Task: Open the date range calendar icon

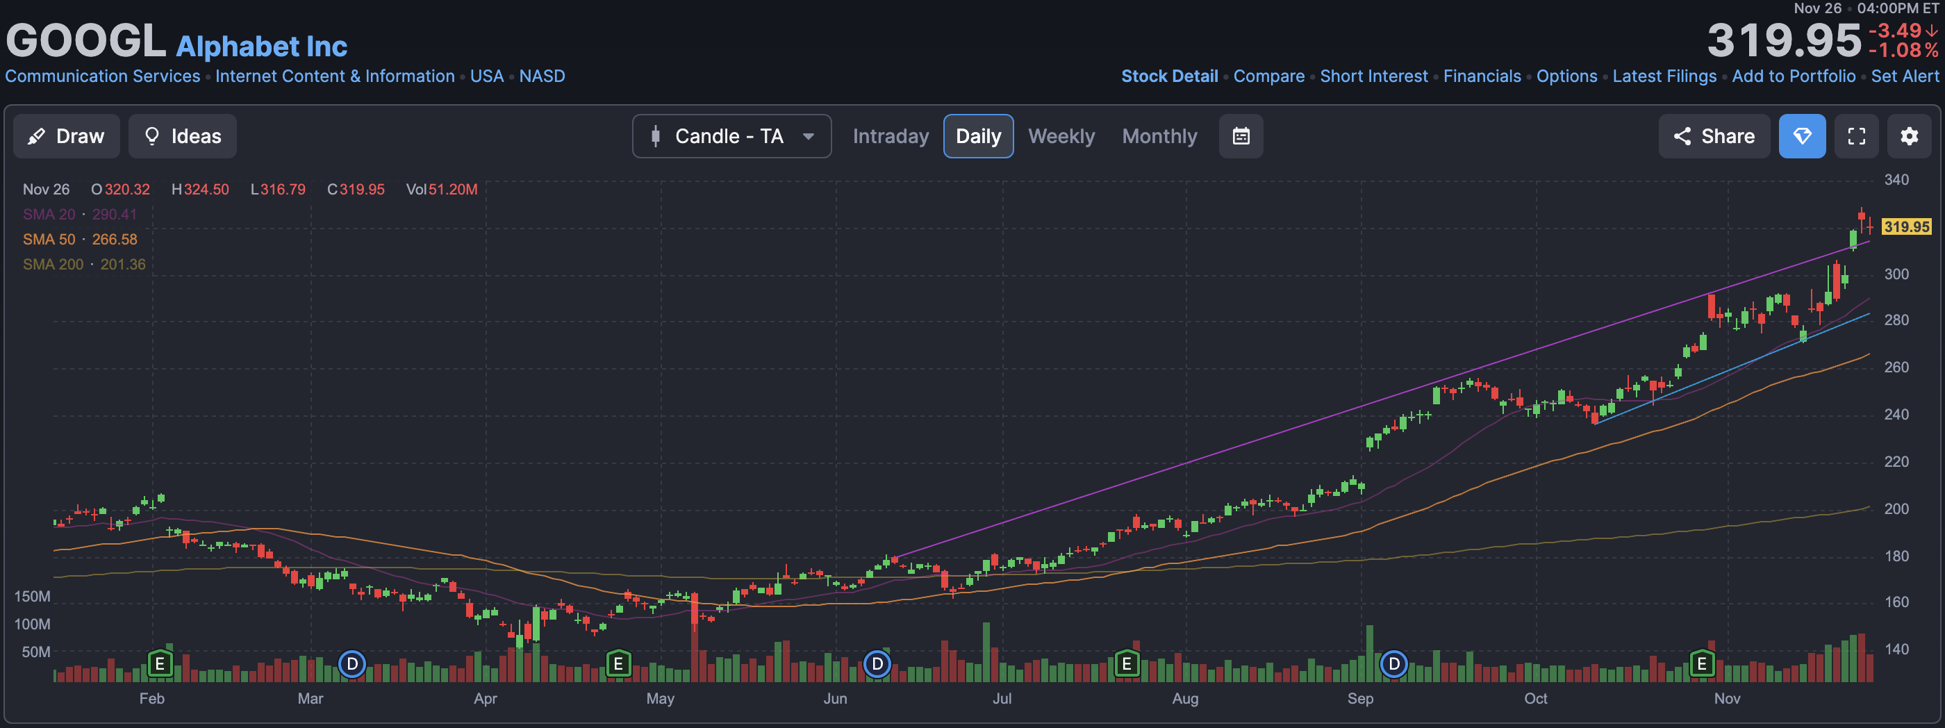Action: [1241, 136]
